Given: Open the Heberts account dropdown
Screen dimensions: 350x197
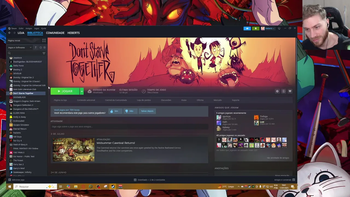Looking at the screenshot, I should [268, 28].
